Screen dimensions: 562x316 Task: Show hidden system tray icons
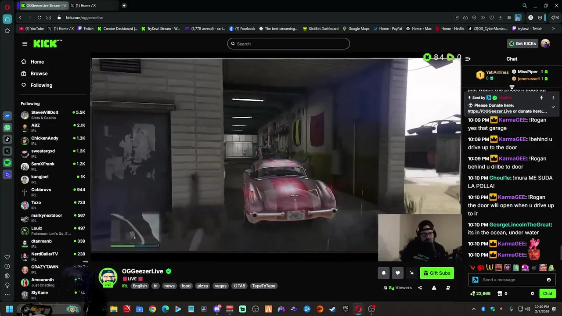tap(473, 309)
